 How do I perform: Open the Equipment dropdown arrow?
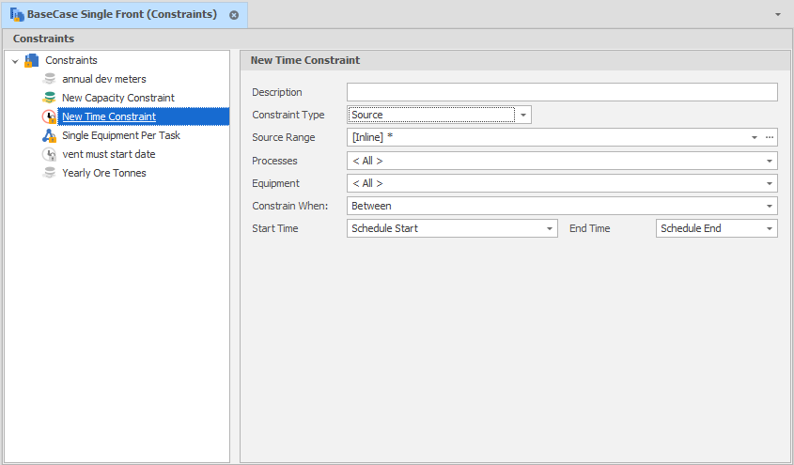click(x=770, y=183)
